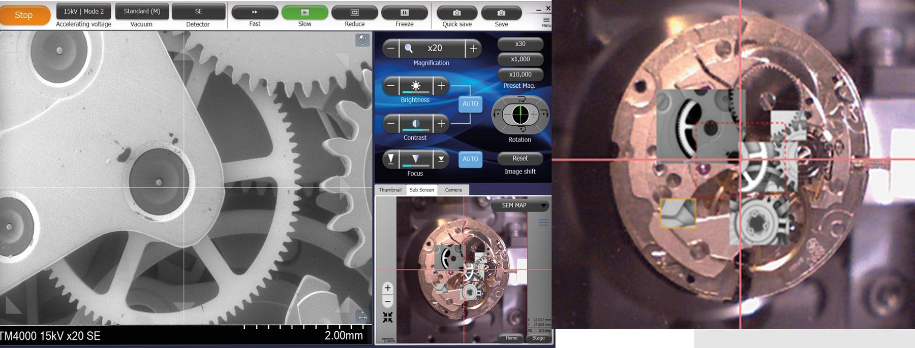This screenshot has width=915, height=348.
Task: Click the arrows icon at the SEM image's bottom-right
Action: pyautogui.click(x=362, y=317)
